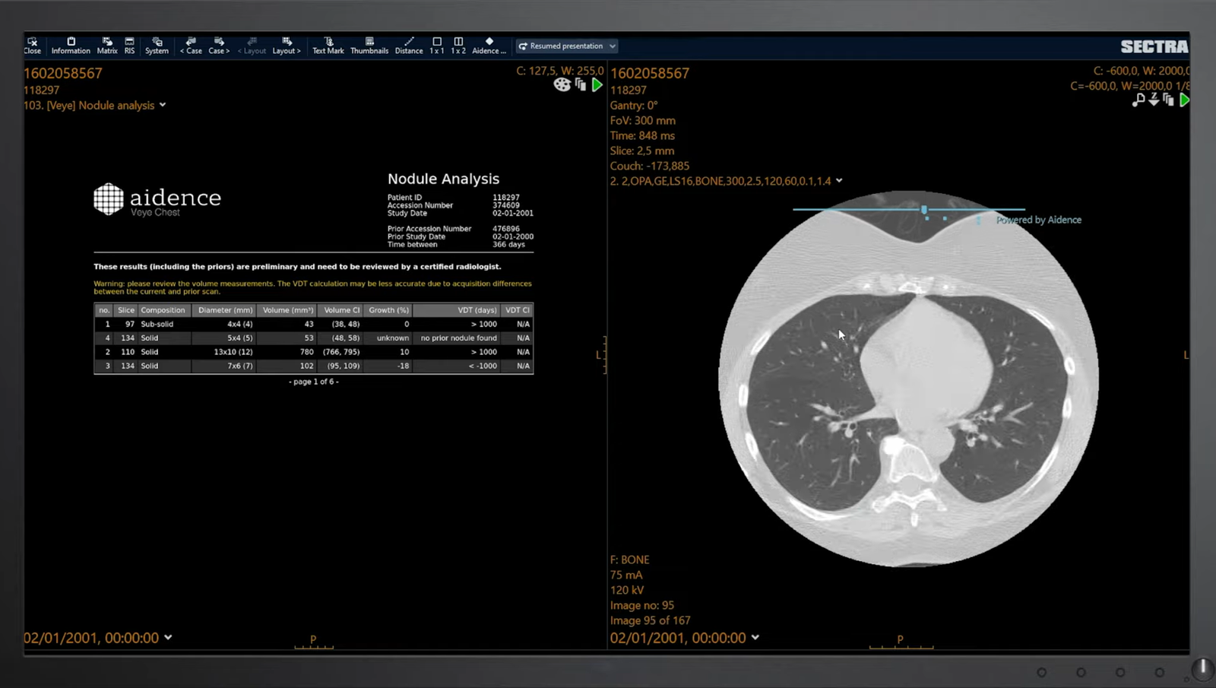Screen dimensions: 1216x688
Task: Click the Matrix toolbar icon
Action: pyautogui.click(x=107, y=46)
